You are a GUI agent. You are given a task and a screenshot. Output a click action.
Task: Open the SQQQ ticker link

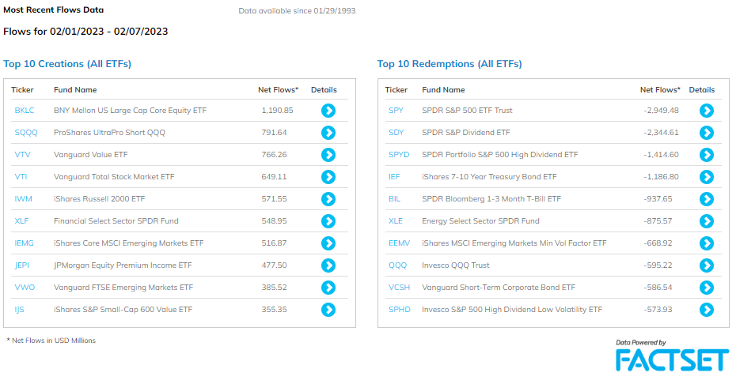pos(26,132)
